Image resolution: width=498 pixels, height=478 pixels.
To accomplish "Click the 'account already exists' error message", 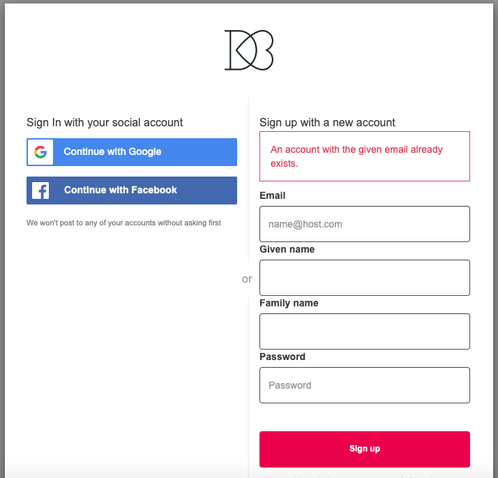I will tap(357, 156).
